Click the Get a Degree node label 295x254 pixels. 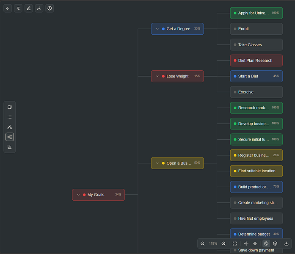[x=178, y=29]
